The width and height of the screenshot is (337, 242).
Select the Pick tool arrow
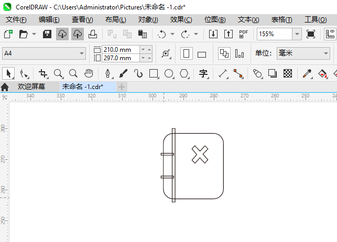point(8,73)
